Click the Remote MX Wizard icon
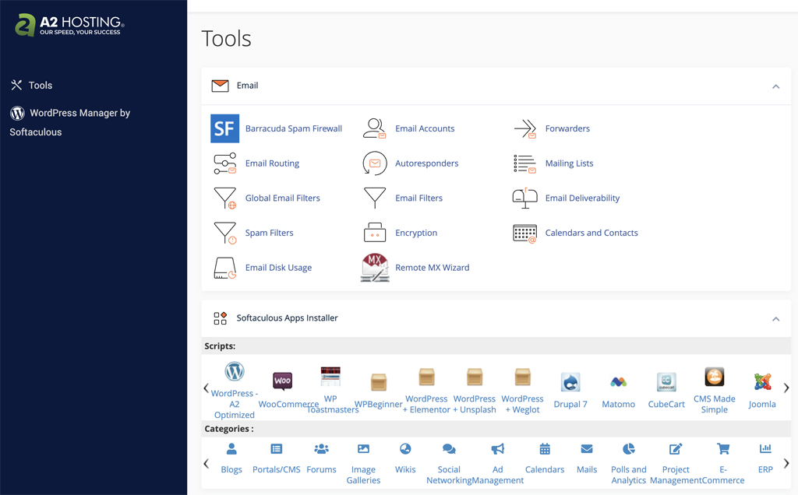Image resolution: width=798 pixels, height=495 pixels. click(375, 268)
